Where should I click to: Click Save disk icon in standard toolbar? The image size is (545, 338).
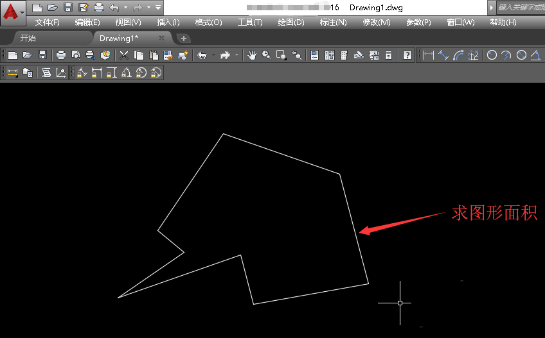[x=42, y=55]
